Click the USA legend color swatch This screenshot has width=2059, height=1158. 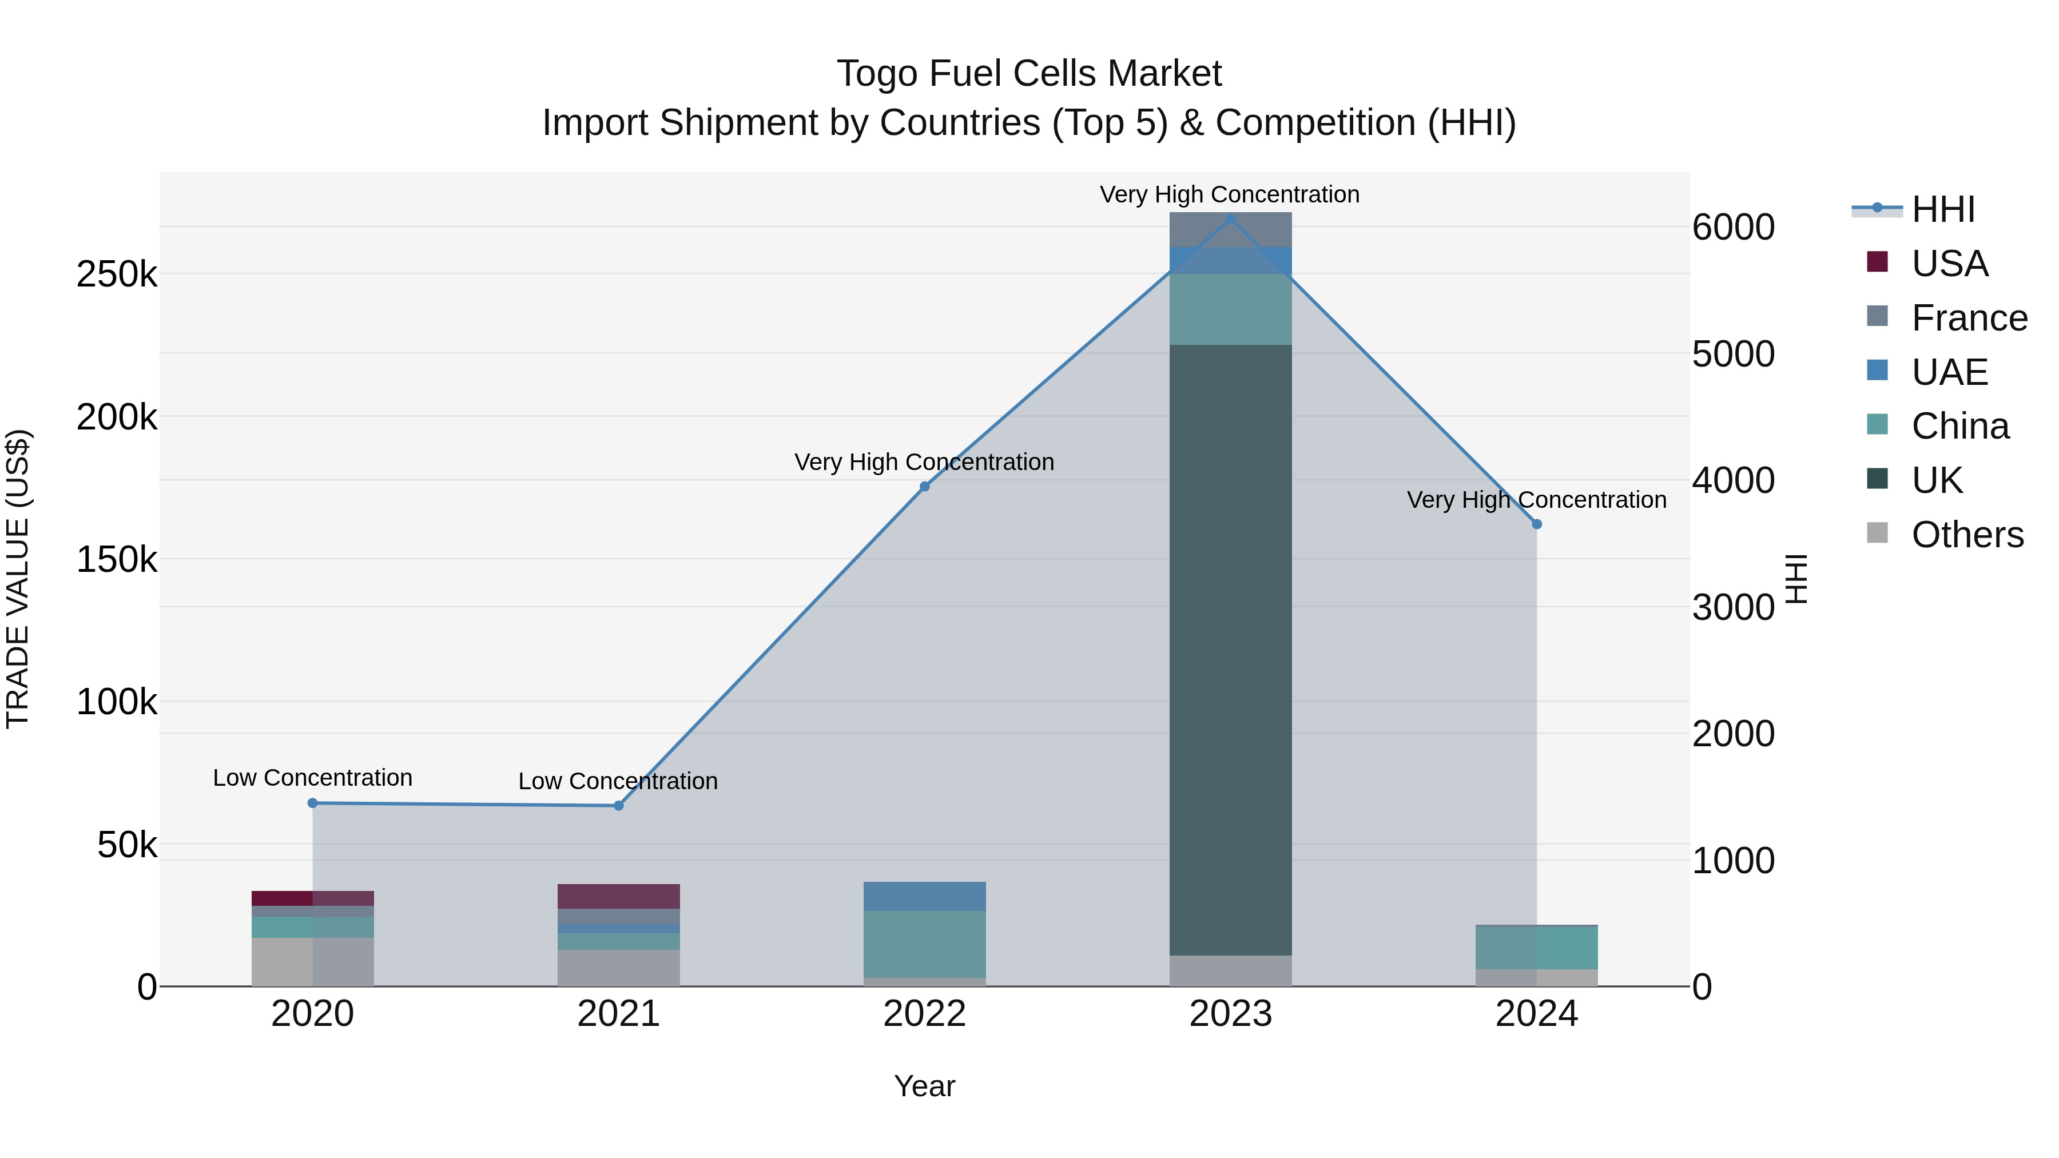coord(1877,262)
